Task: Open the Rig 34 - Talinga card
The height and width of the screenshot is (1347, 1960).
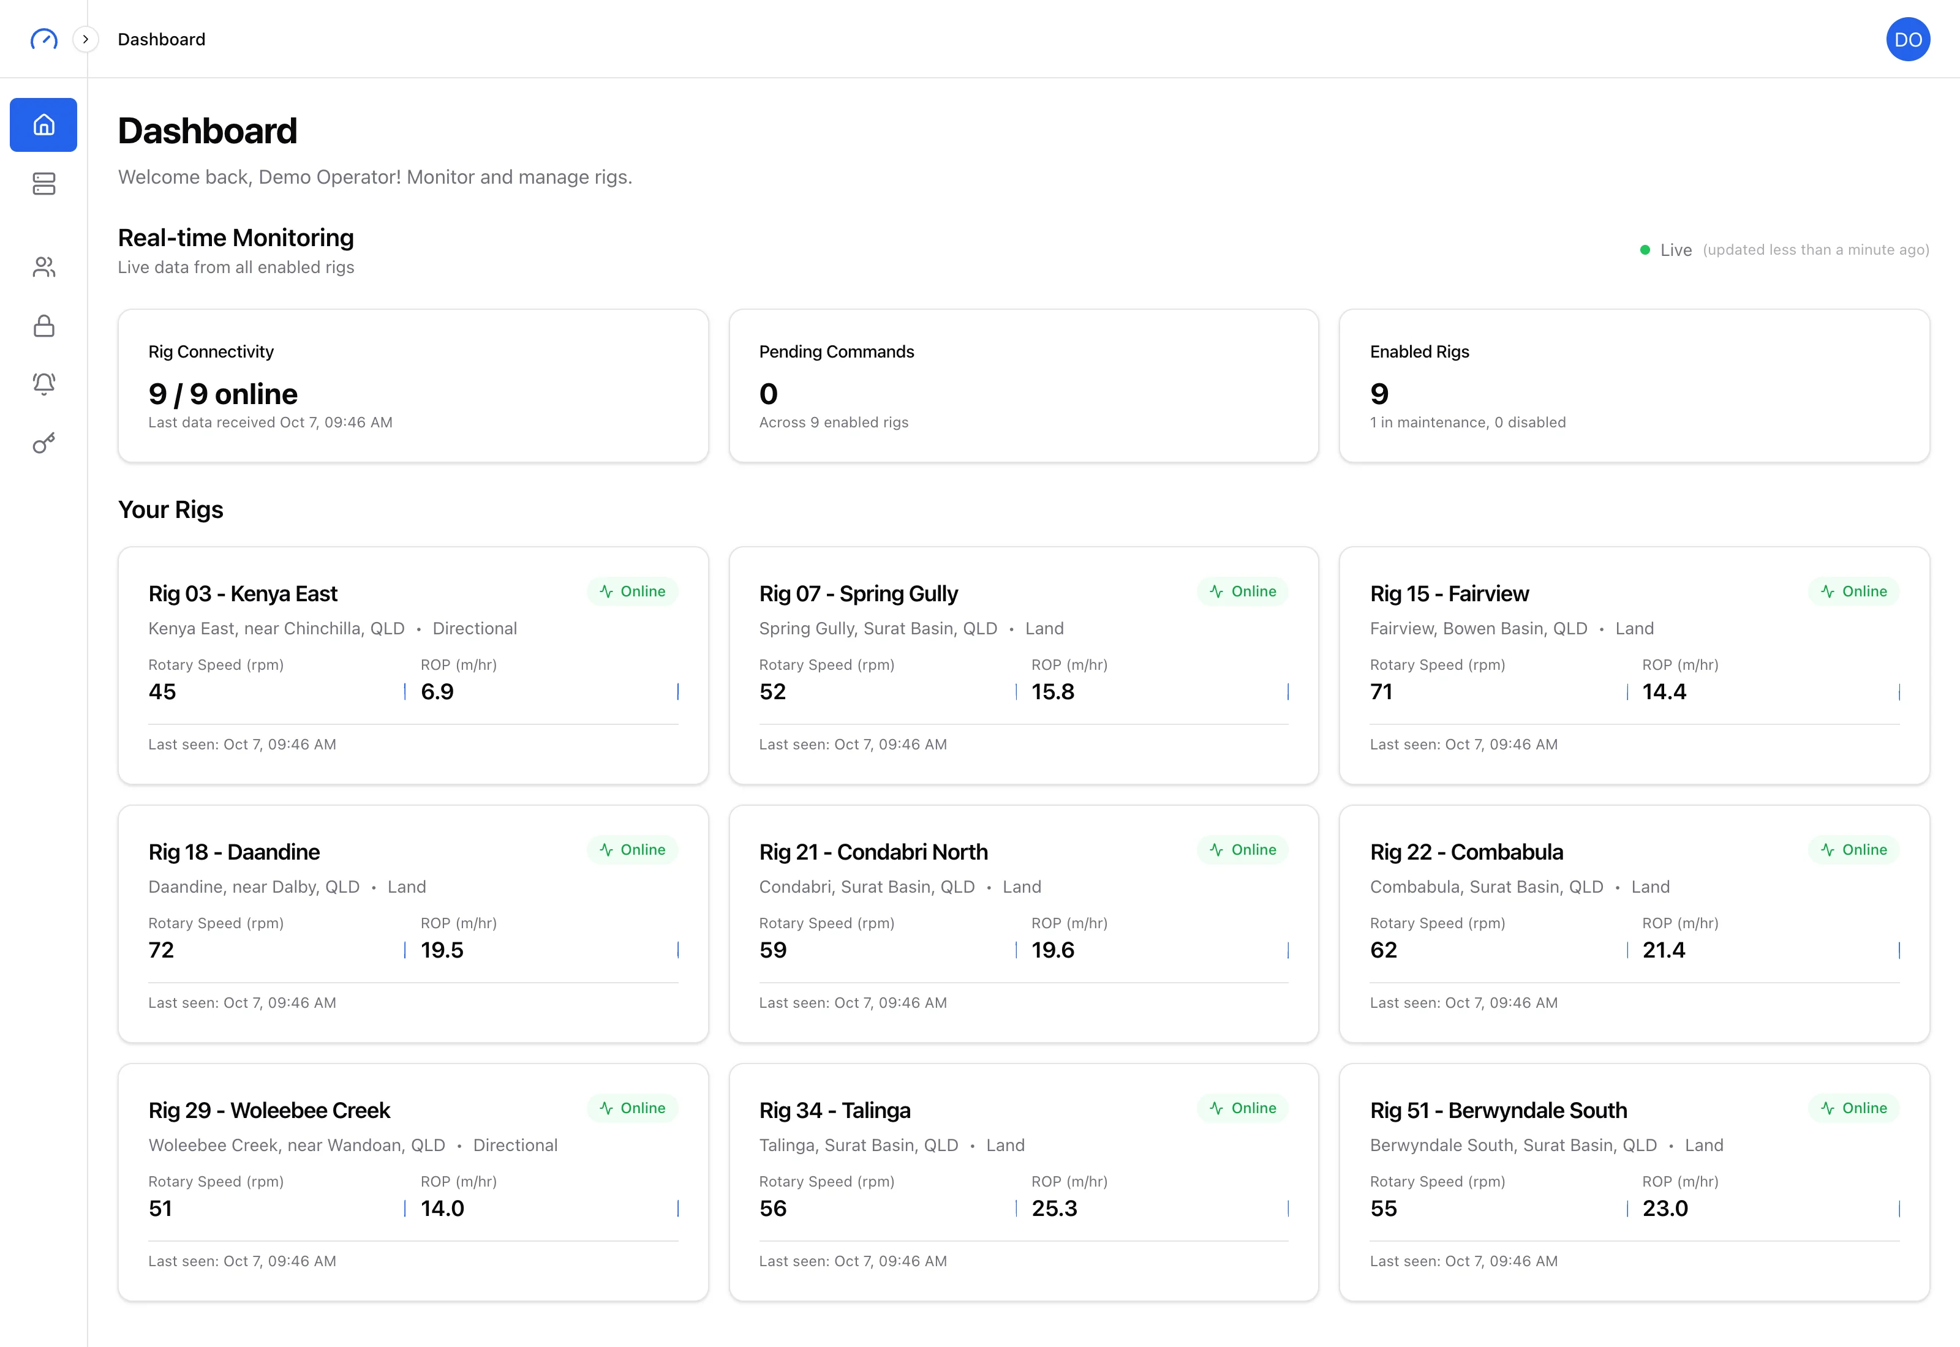Action: (x=1024, y=1182)
